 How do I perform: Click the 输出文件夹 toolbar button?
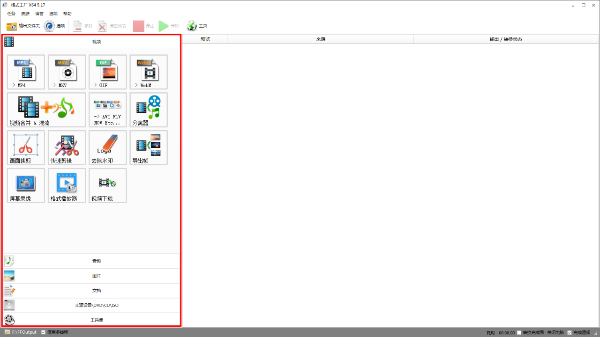tap(23, 26)
